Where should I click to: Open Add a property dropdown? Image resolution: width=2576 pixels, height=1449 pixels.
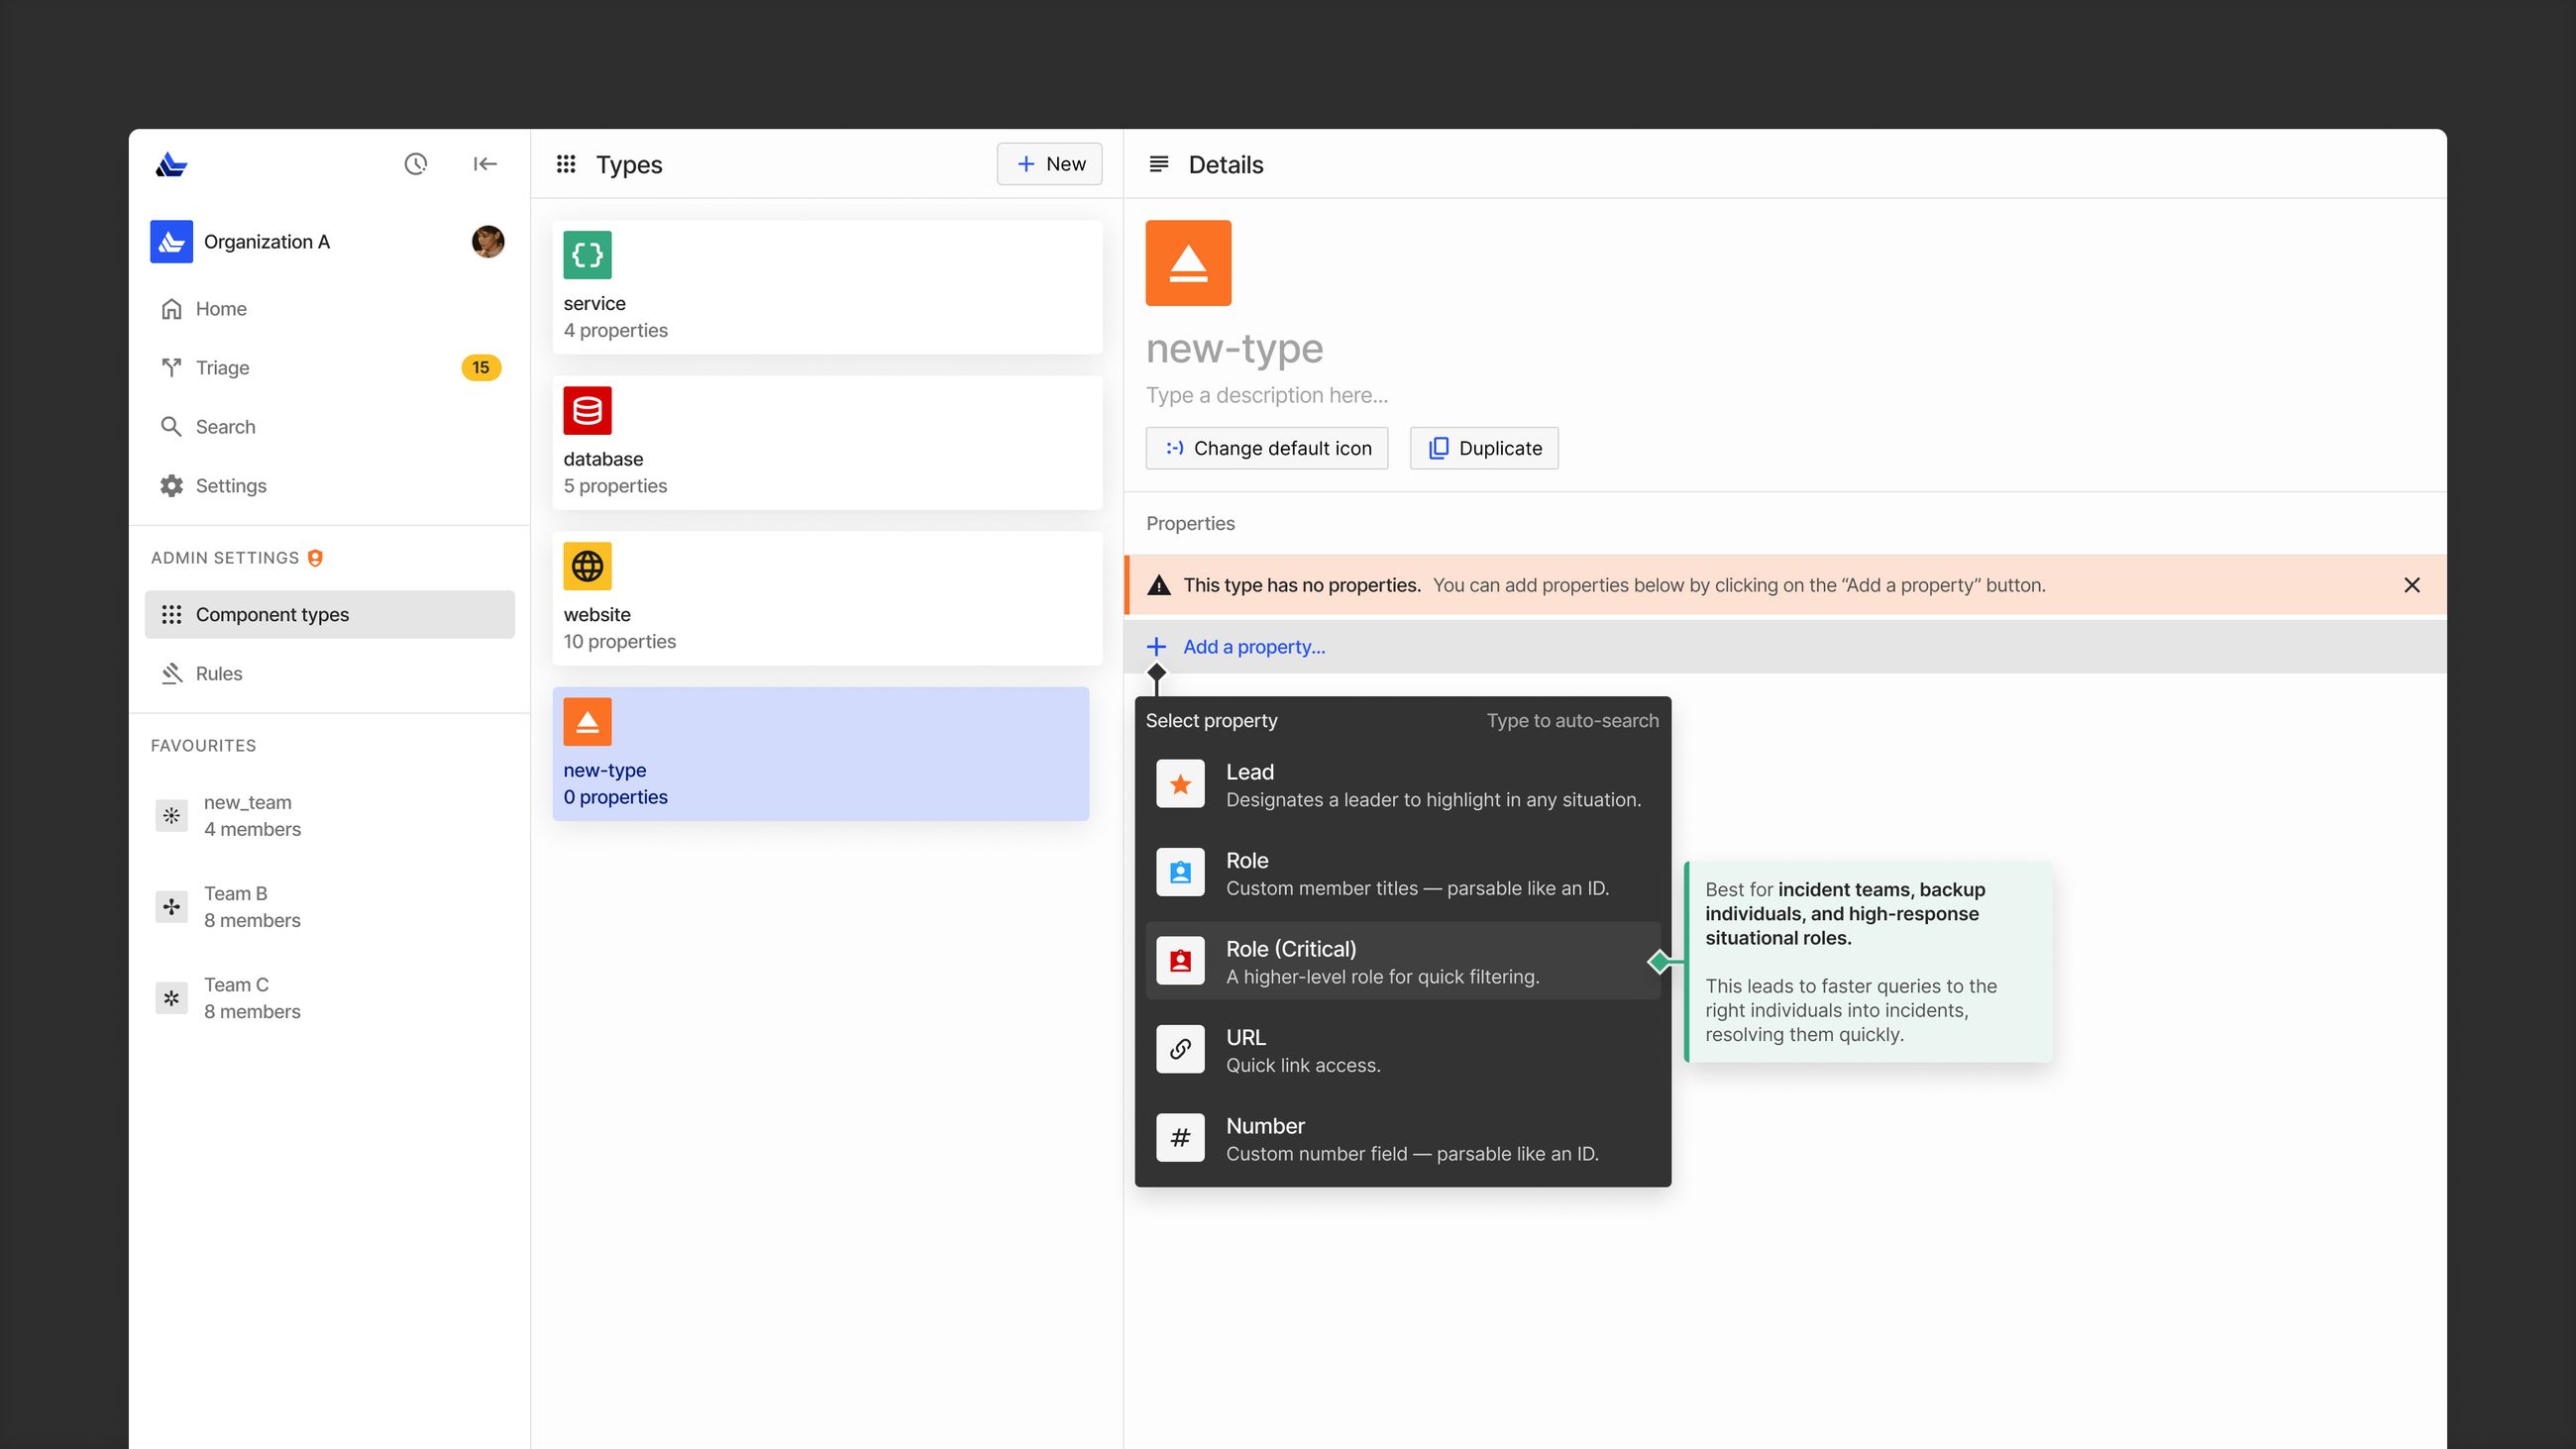coord(1253,647)
